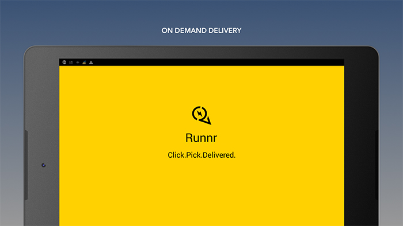Image resolution: width=403 pixels, height=226 pixels.
Task: Click the Click.Pick.Delivered. tagline
Action: [x=201, y=155]
